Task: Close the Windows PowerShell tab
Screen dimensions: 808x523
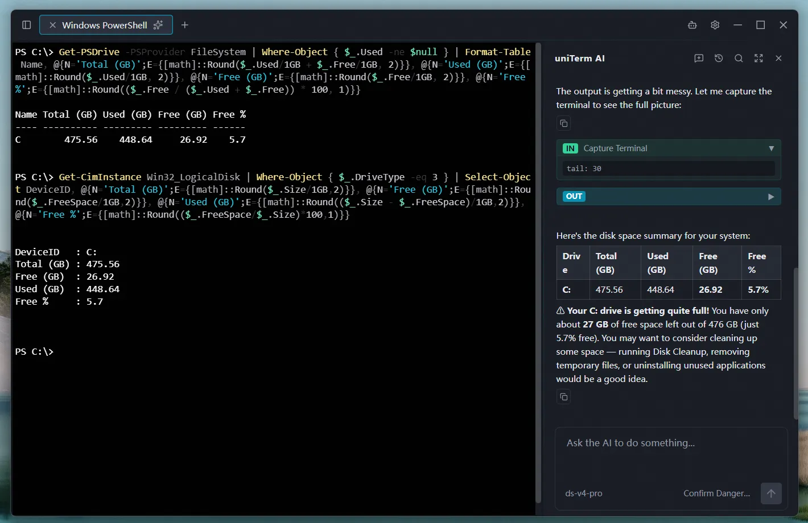Action: [52, 25]
